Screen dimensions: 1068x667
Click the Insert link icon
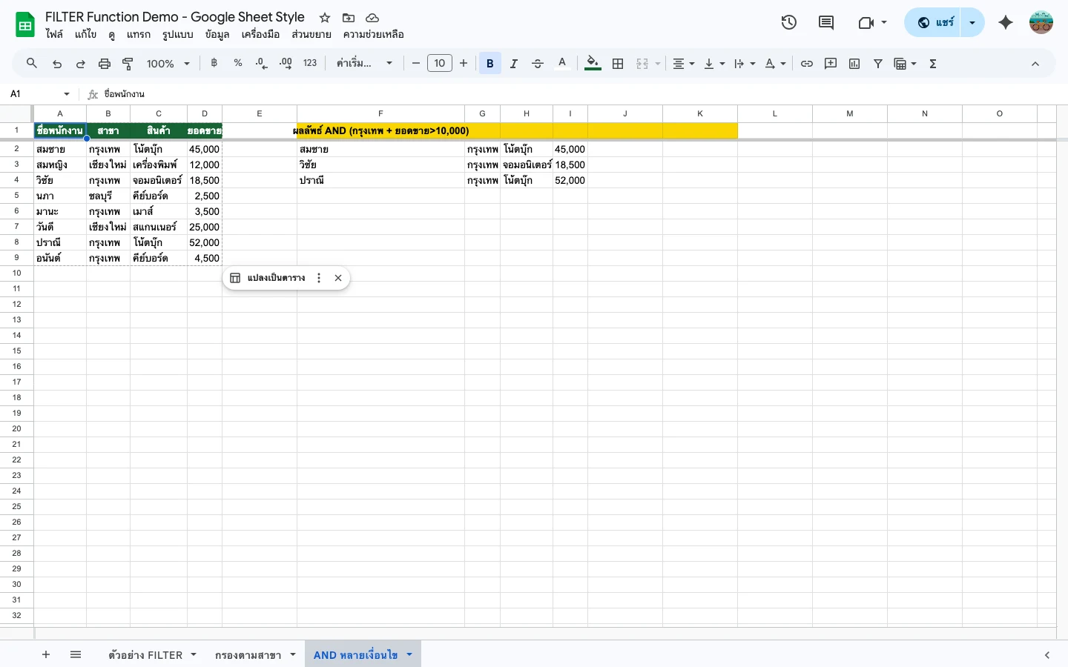(x=807, y=64)
